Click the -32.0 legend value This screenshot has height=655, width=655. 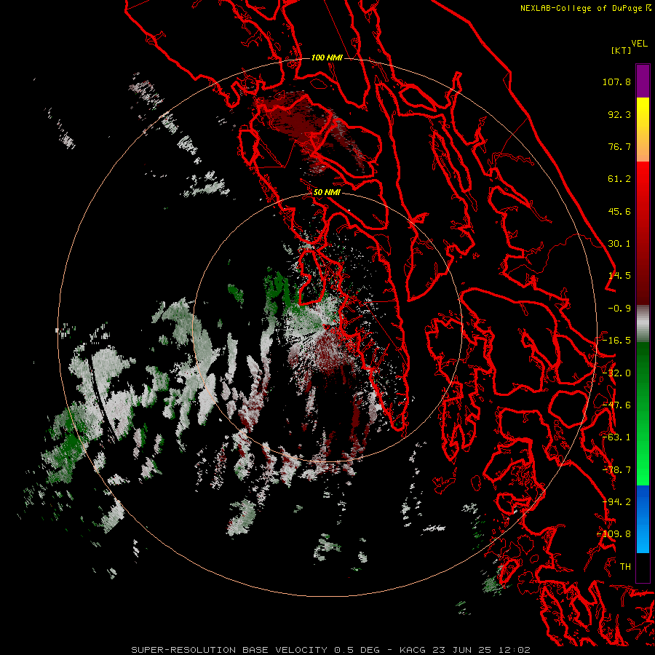tap(616, 373)
